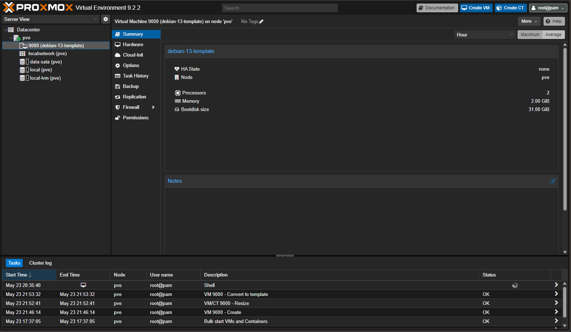The image size is (571, 332).
Task: Click the Proxmox logo
Action: (x=38, y=8)
